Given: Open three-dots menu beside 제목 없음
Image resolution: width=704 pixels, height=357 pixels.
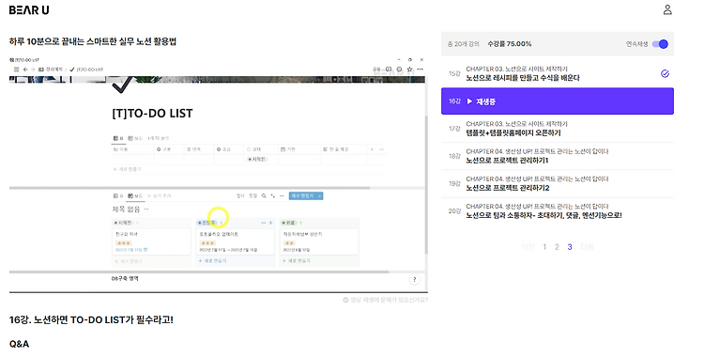Looking at the screenshot, I should tap(146, 210).
